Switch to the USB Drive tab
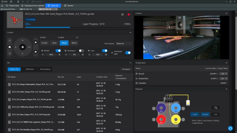This screenshot has width=237, height=133. tap(29, 69)
